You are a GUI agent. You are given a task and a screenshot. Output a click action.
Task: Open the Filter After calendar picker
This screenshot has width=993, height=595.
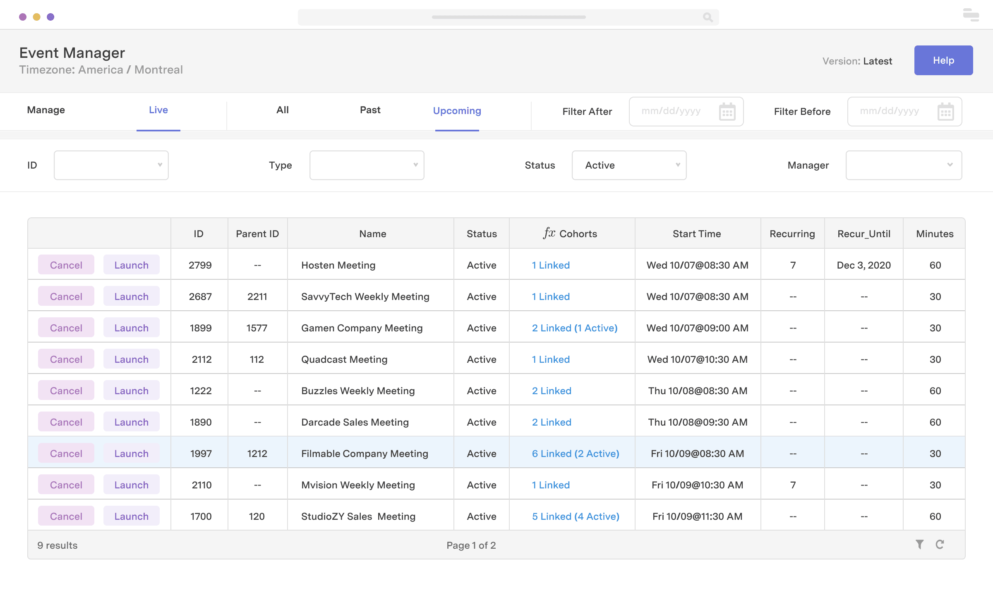pyautogui.click(x=726, y=111)
